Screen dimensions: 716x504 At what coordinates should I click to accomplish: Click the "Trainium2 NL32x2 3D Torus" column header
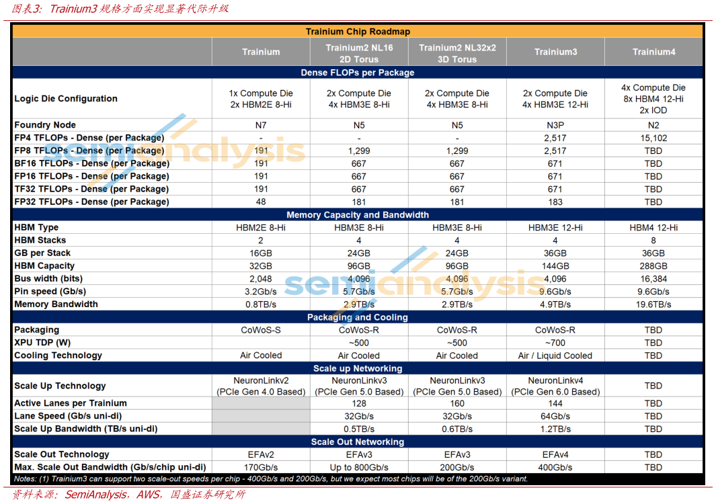[x=457, y=53]
